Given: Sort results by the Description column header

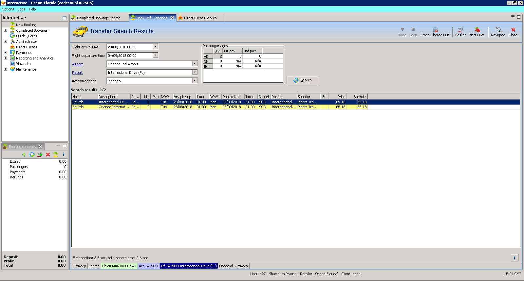Looking at the screenshot, I should (114, 97).
